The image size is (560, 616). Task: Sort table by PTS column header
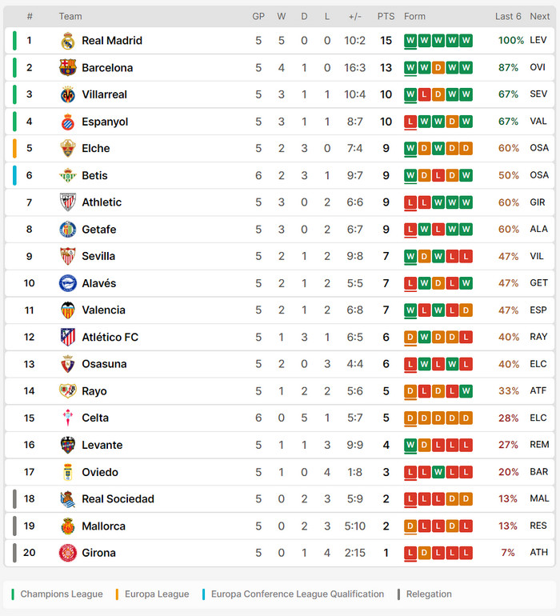tap(386, 16)
